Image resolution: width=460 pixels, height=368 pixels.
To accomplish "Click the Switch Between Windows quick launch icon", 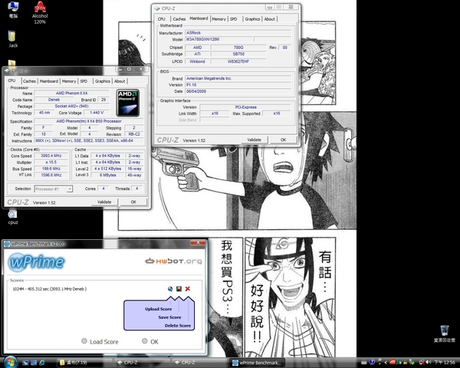I will [34, 363].
